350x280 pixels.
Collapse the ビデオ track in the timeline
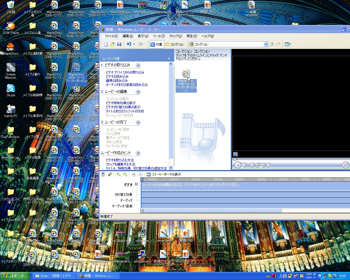click(136, 185)
